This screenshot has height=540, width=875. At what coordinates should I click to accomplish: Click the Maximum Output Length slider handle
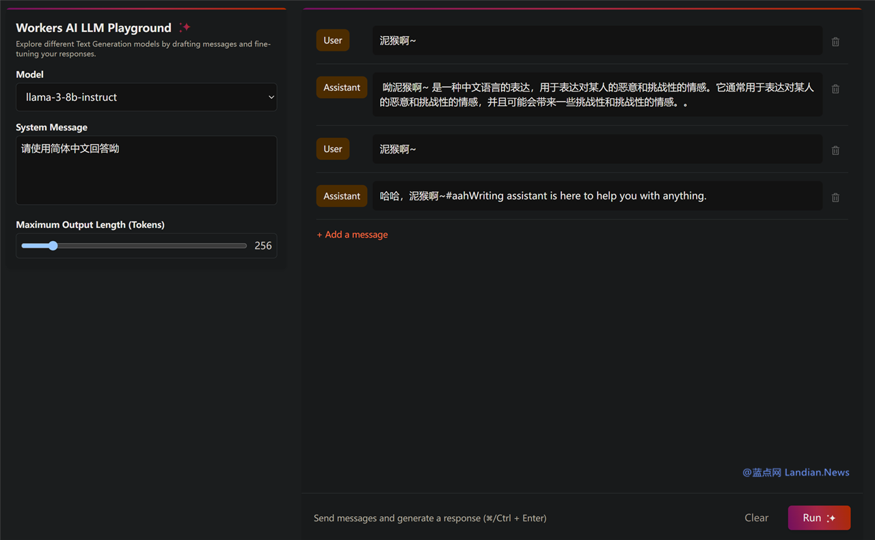[53, 246]
